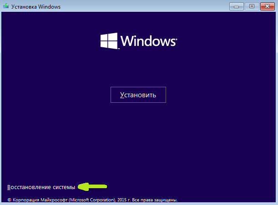Click the Windows Setup title bar icon
The width and height of the screenshot is (278, 205).
(x=6, y=6)
